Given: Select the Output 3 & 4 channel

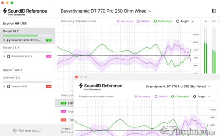Looking at the screenshot, I should click(11, 47).
